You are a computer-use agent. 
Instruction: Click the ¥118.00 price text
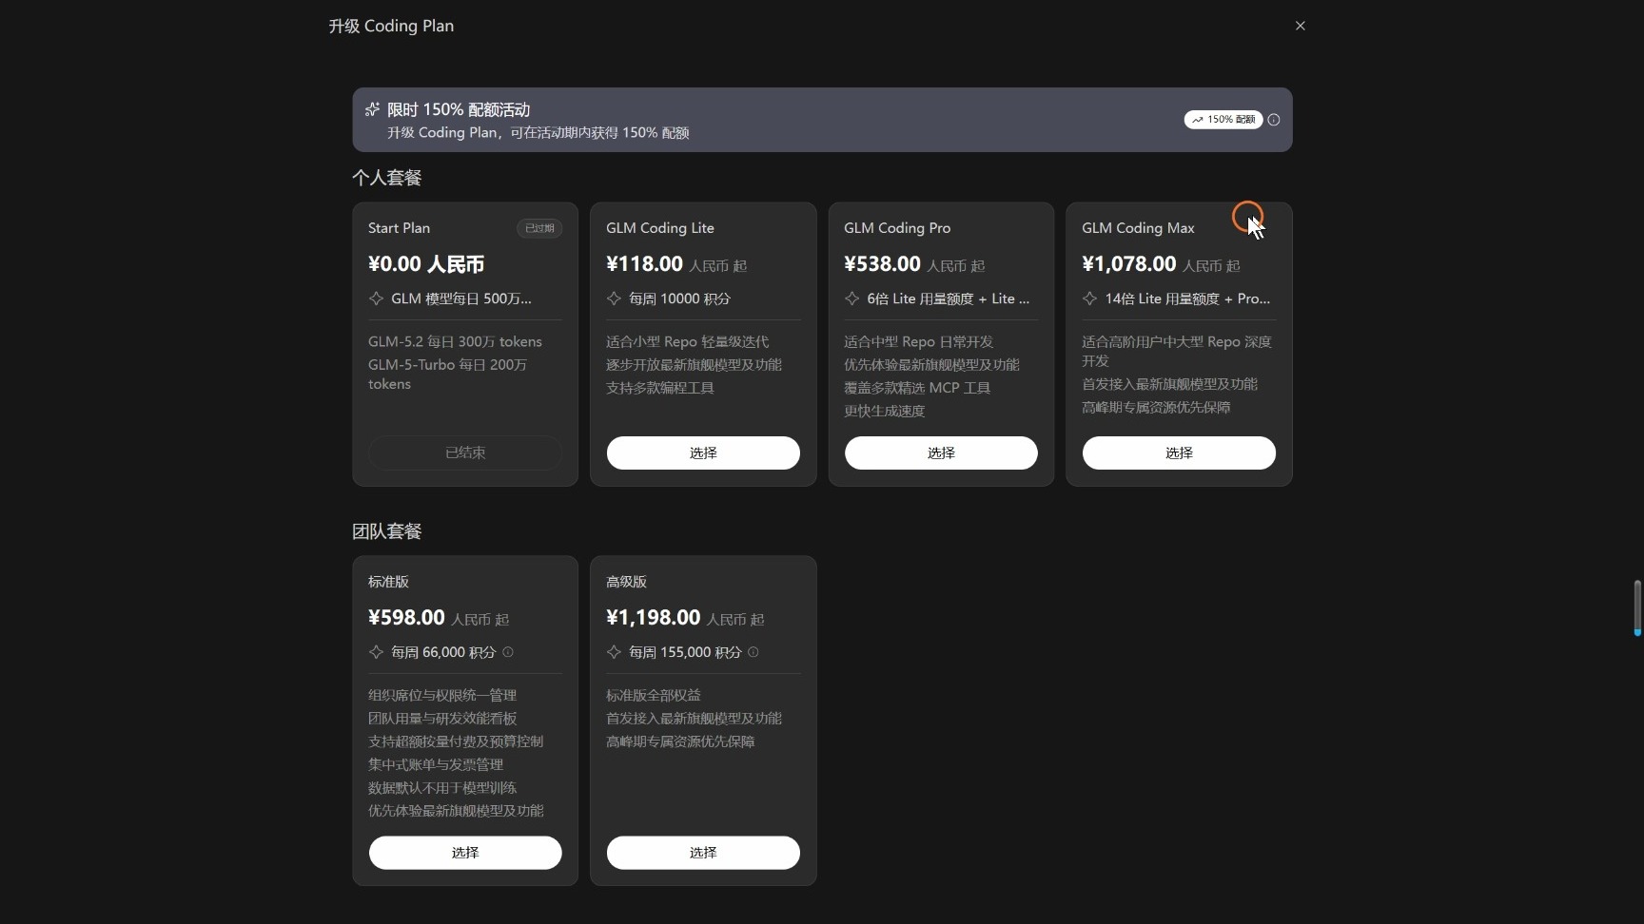[x=644, y=264]
